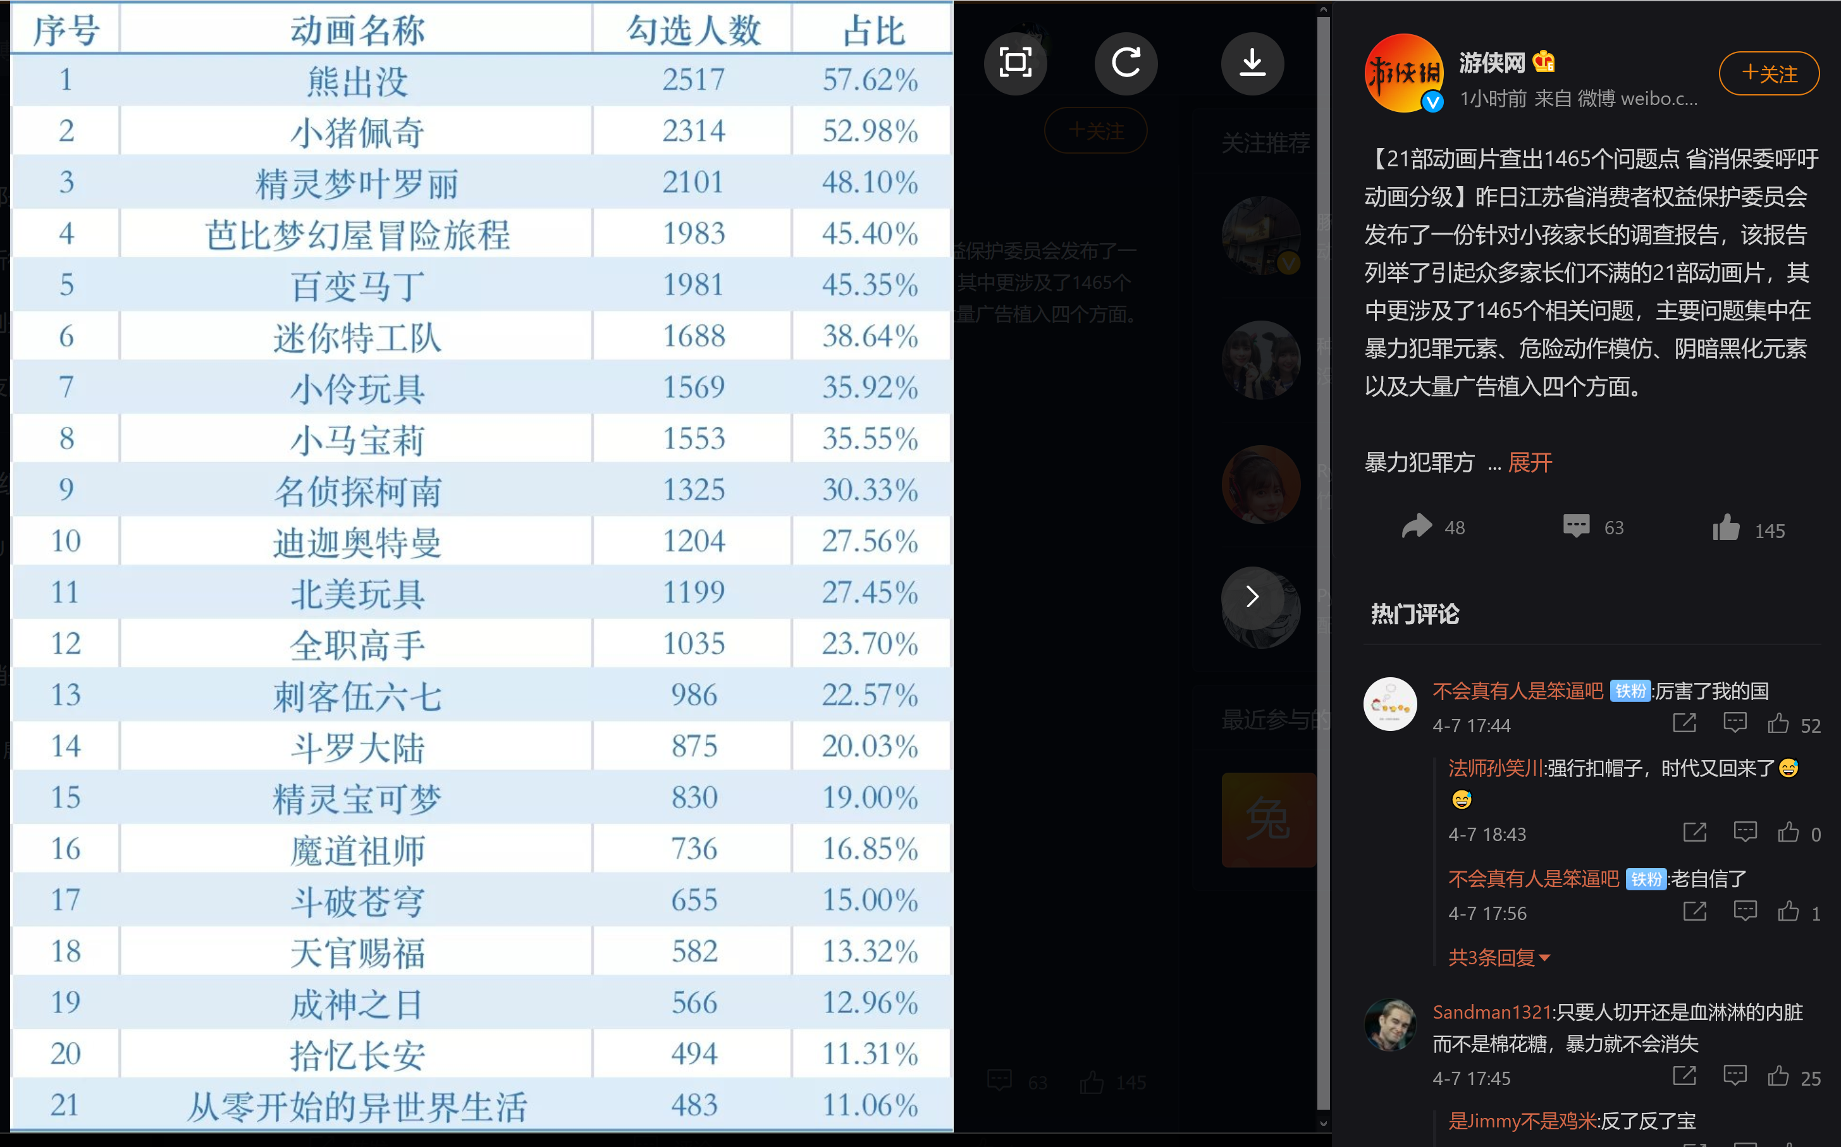Click the 动画名称 column header
The height and width of the screenshot is (1147, 1841).
[357, 30]
